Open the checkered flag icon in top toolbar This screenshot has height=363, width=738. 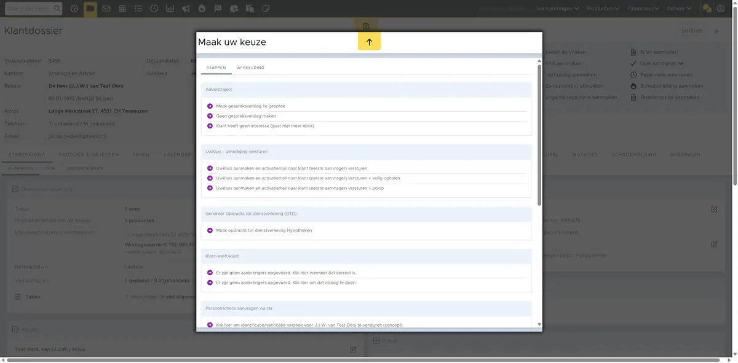tap(218, 9)
